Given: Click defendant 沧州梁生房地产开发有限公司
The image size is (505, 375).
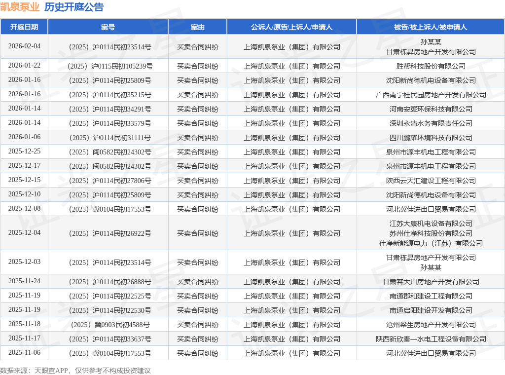Looking at the screenshot, I should coord(431,325).
